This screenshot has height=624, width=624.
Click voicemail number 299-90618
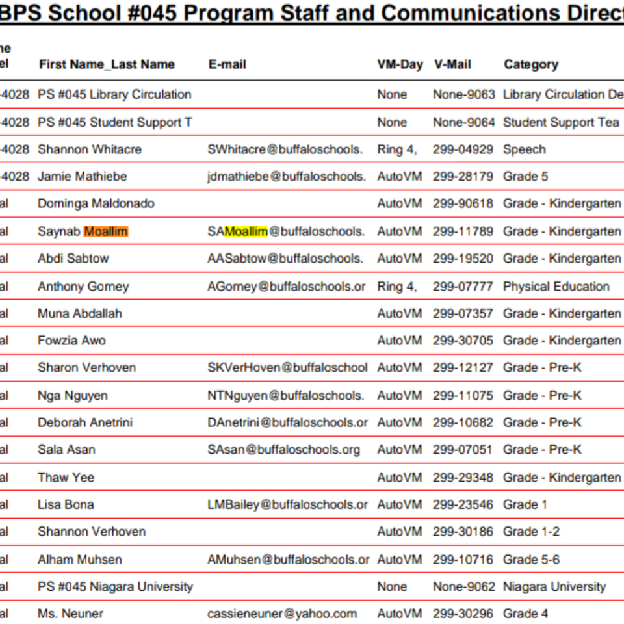(463, 203)
